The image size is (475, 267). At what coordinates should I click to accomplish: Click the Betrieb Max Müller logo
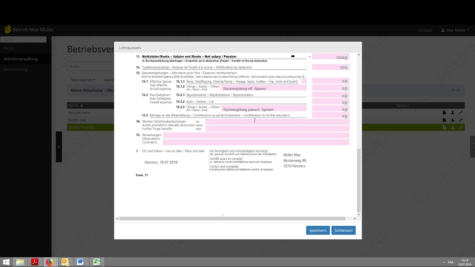(x=7, y=30)
